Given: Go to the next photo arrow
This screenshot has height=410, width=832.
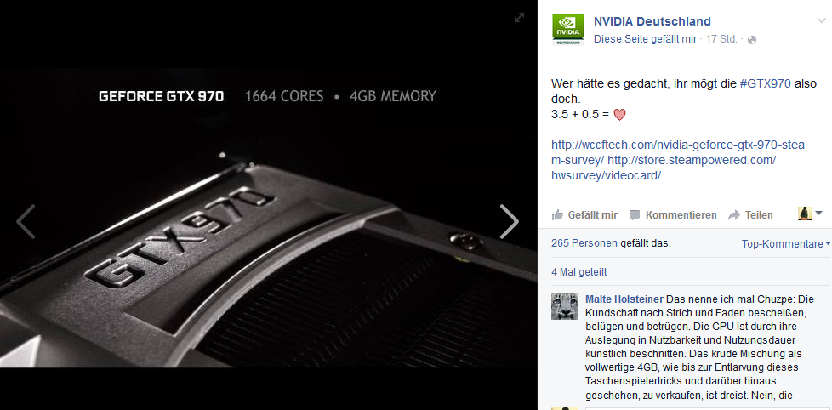Looking at the screenshot, I should click(x=510, y=221).
